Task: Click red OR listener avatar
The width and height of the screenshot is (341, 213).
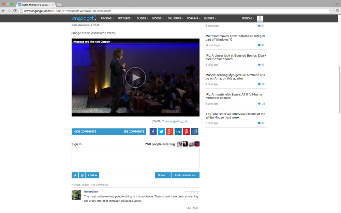Action: coord(197,144)
